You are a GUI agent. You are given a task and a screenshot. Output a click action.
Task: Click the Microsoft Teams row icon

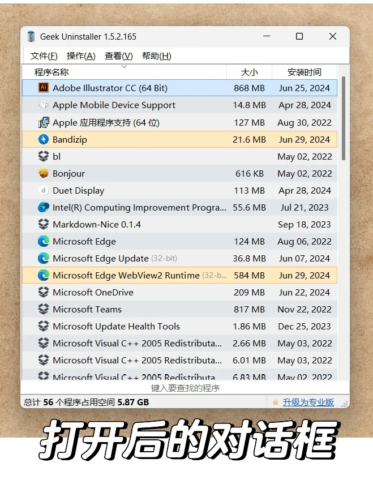tap(44, 309)
